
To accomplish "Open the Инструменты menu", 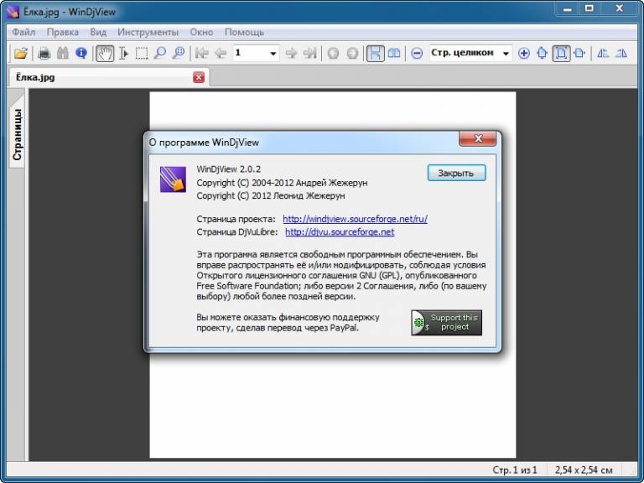I will (148, 32).
